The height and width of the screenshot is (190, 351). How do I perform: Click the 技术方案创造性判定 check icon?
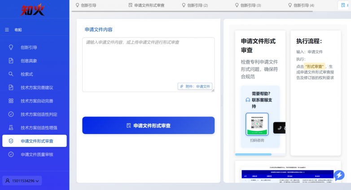click(11, 114)
